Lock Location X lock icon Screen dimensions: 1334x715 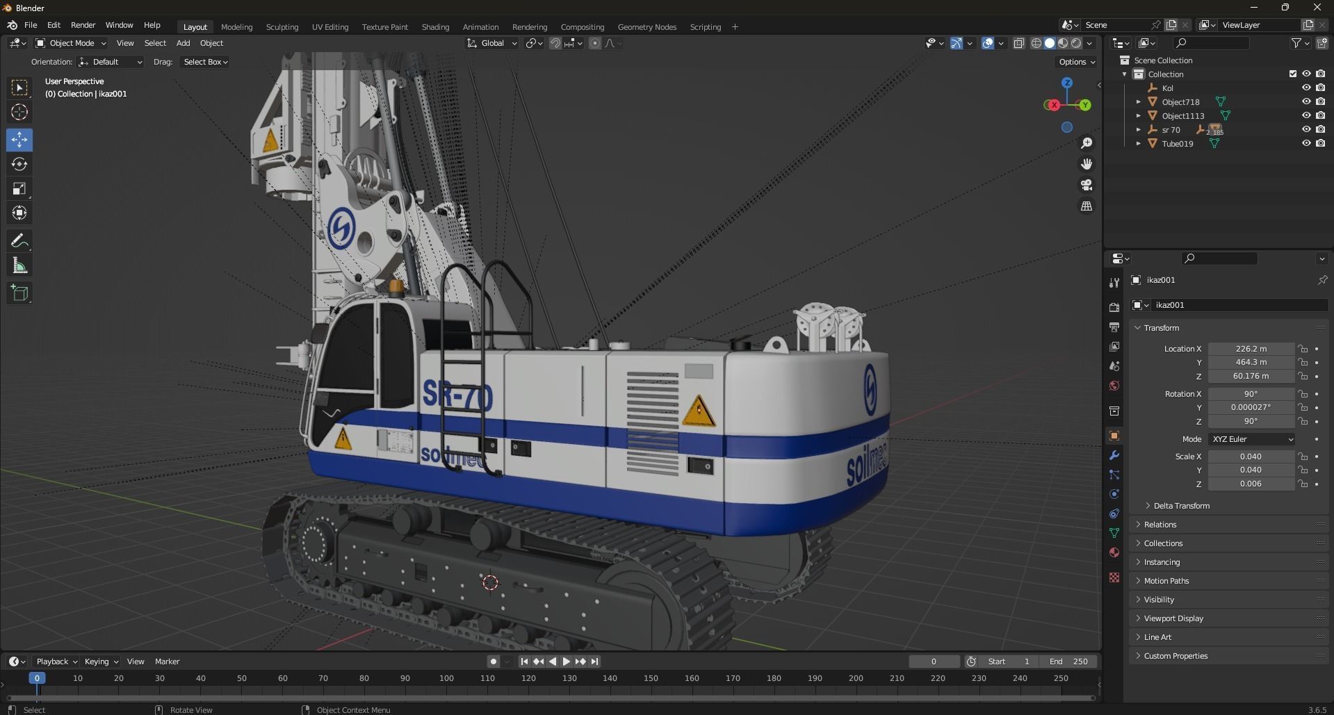[x=1303, y=349]
